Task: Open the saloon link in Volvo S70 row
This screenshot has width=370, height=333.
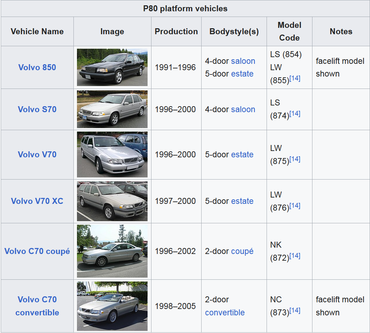Action: [243, 109]
